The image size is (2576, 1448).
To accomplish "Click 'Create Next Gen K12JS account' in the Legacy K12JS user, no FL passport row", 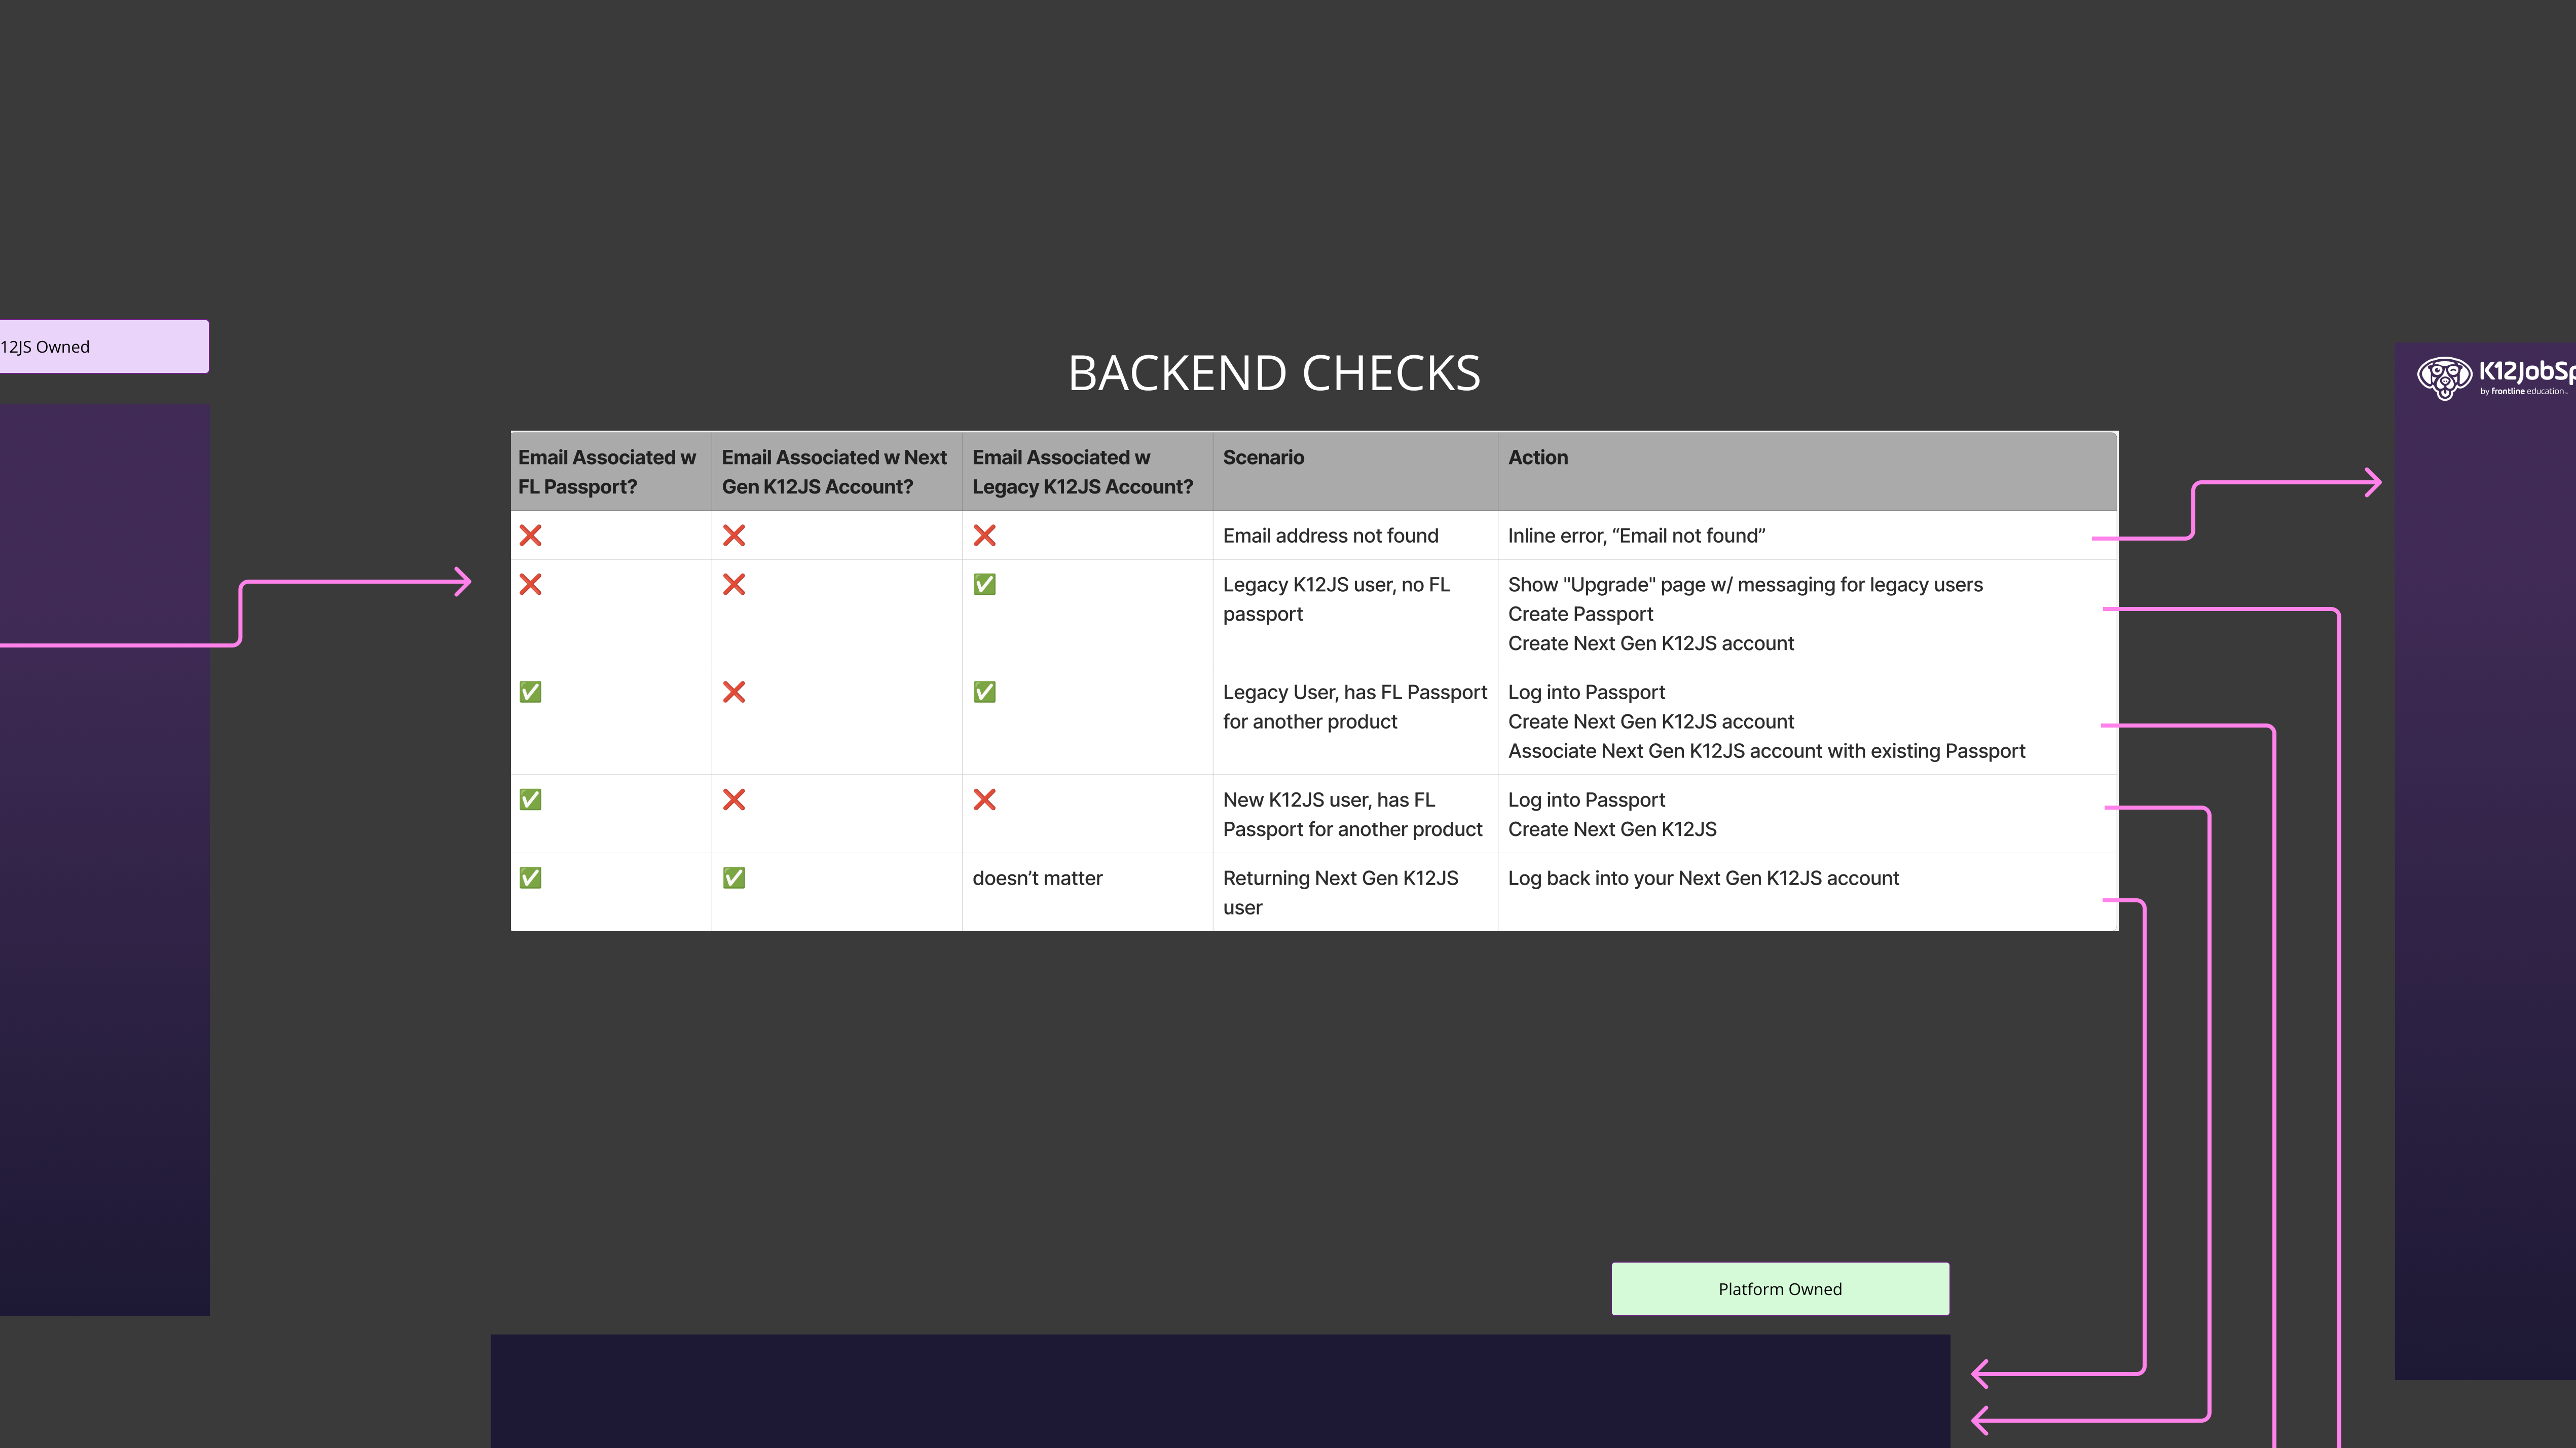I will pos(1650,643).
